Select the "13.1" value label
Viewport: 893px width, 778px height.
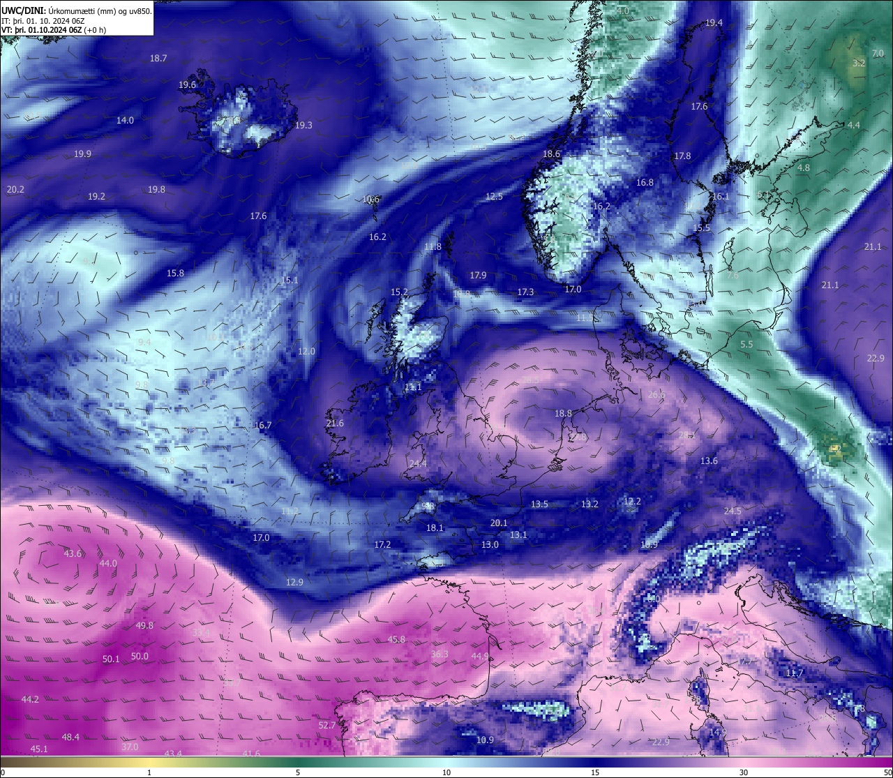click(518, 535)
